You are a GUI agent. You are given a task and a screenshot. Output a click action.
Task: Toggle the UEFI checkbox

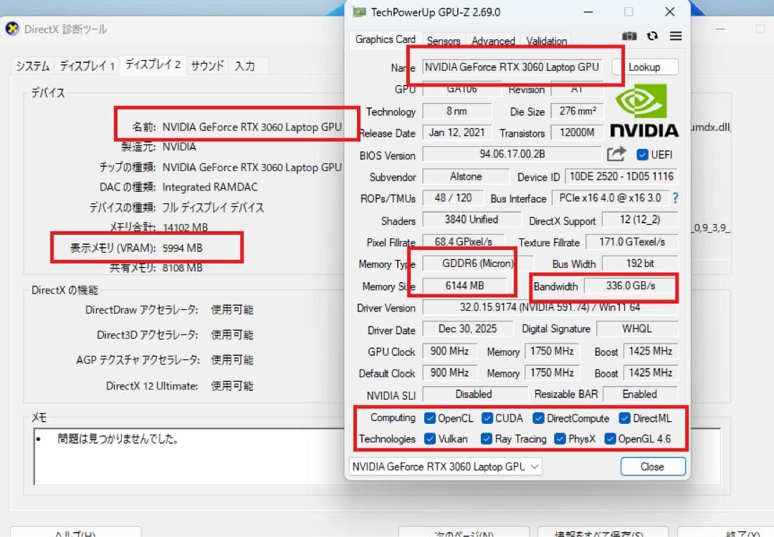click(x=642, y=155)
